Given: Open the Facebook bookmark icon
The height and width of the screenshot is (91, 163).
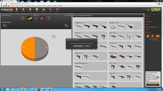Looking at the screenshot, I should click(x=1, y=6).
